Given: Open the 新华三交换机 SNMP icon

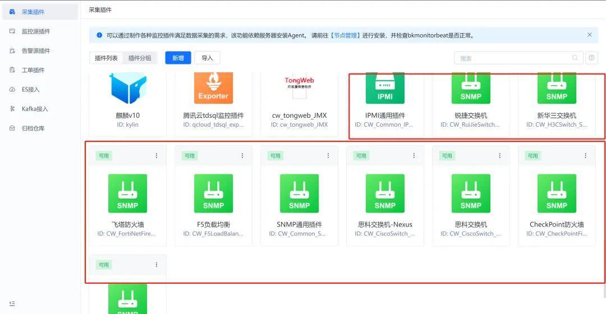Looking at the screenshot, I should pyautogui.click(x=557, y=88).
